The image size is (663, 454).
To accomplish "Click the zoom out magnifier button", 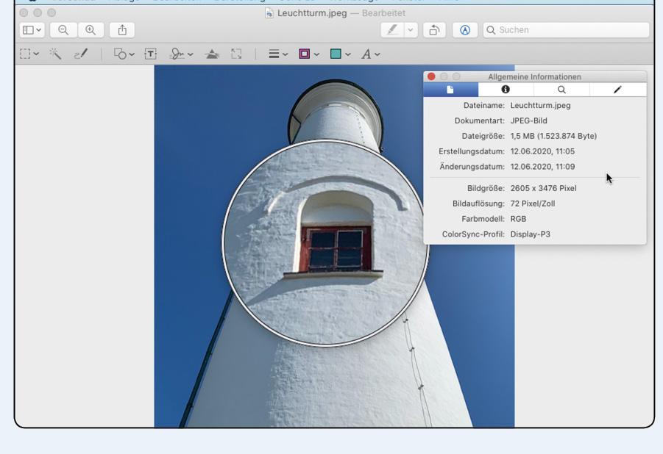I will point(63,30).
